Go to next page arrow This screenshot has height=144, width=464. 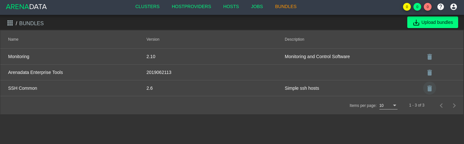point(454,106)
